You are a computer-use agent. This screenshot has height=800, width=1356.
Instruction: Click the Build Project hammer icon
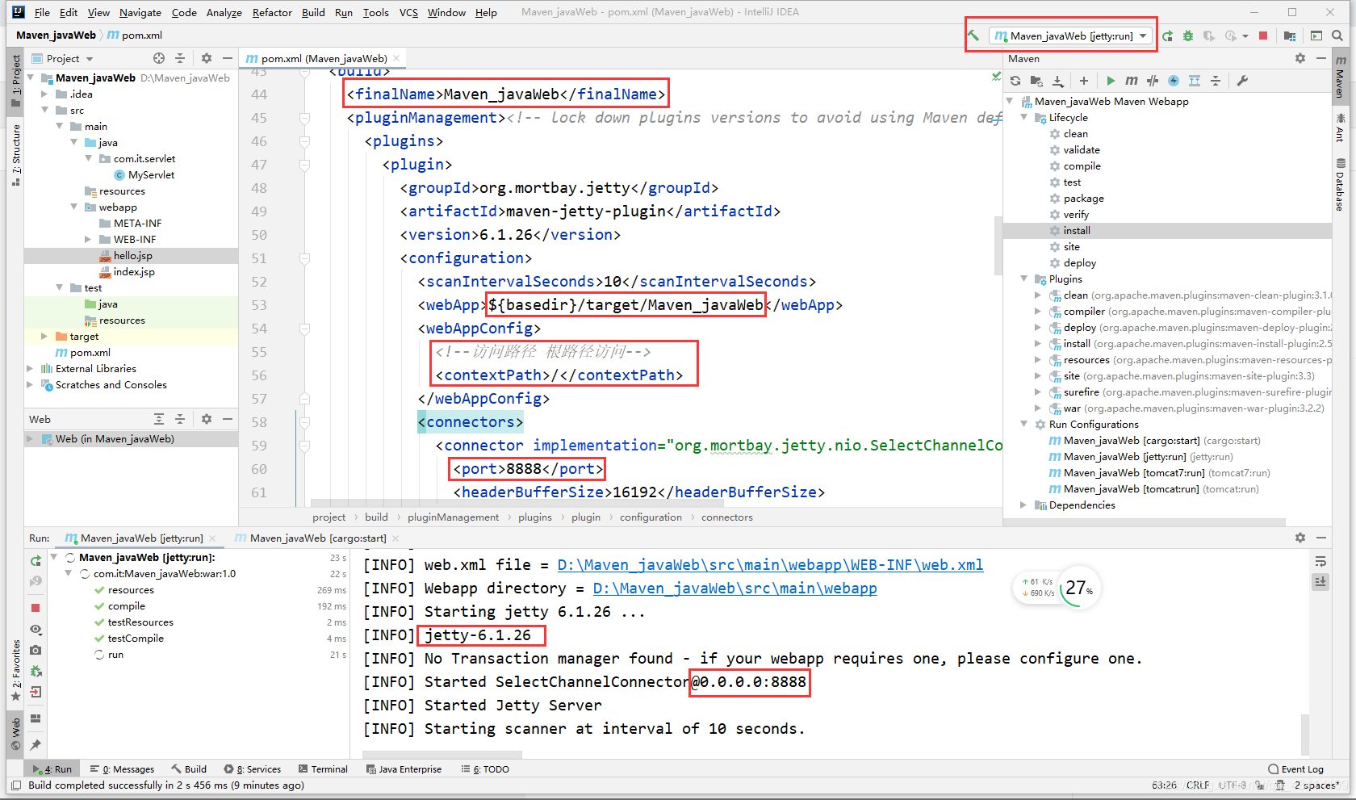point(973,36)
